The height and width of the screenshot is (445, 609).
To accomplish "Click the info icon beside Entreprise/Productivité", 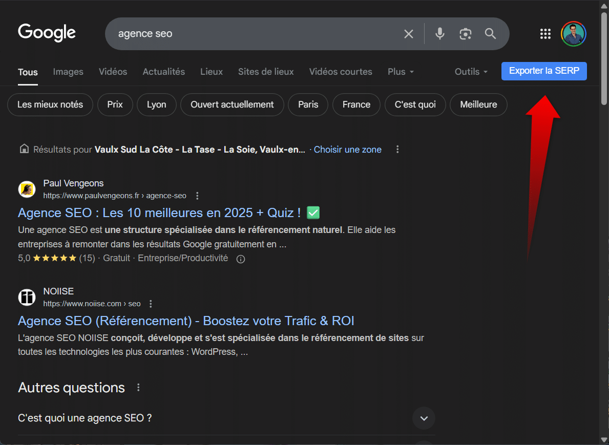I will (x=241, y=259).
